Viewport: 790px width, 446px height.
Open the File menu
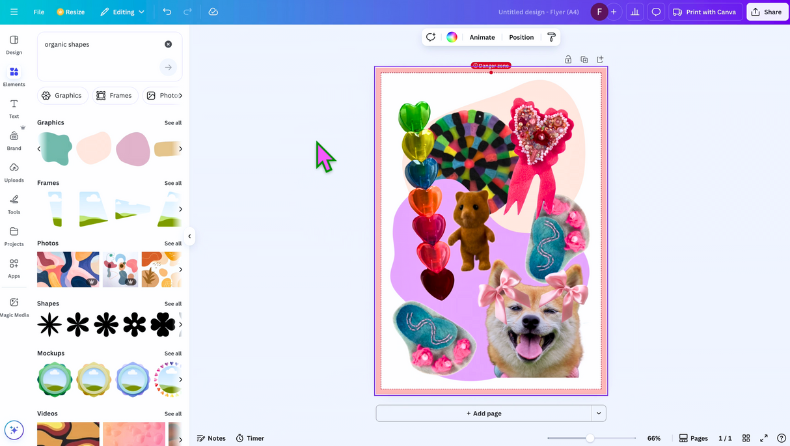39,12
